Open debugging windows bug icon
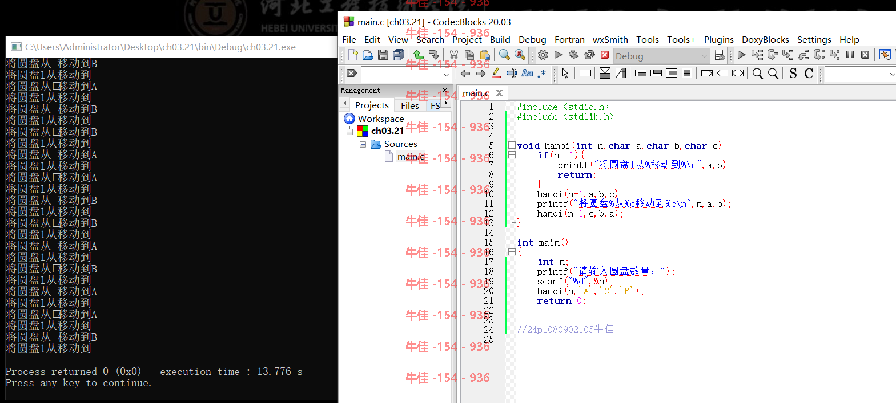Screen dimensions: 896x403 point(885,55)
